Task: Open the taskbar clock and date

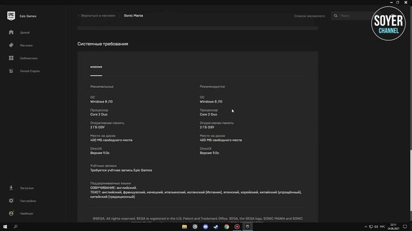Action: (393, 227)
